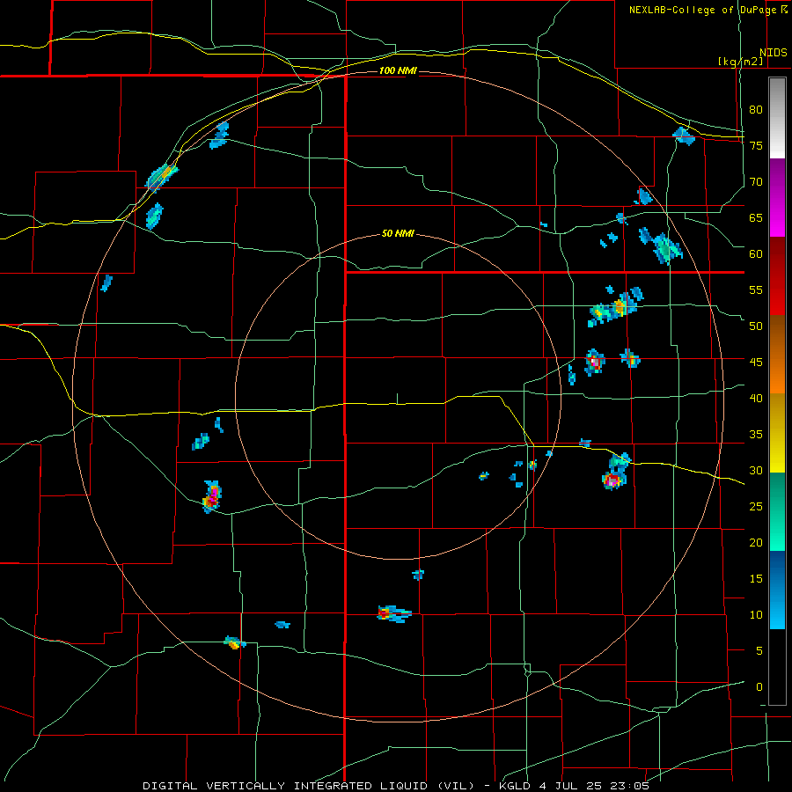This screenshot has height=792, width=792.
Task: Select the white-gray top segment of color scale
Action: coord(777,118)
